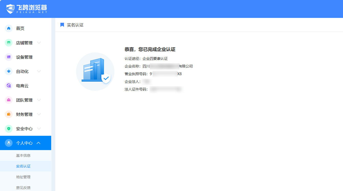Click the 安全中心 shield icon
Screen dimensions: 343x191
9,129
